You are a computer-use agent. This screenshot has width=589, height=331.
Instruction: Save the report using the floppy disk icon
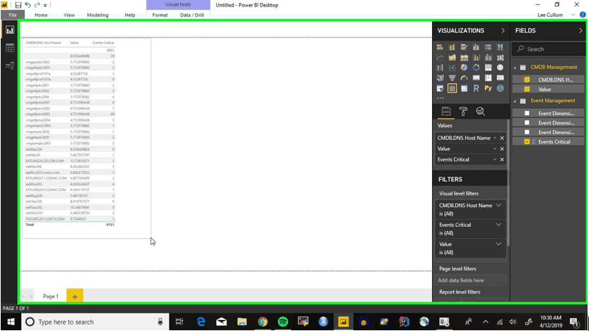pos(18,5)
